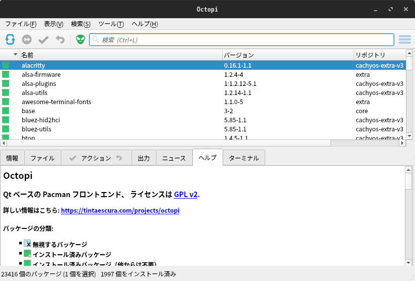Click the green alien AUR icon
This screenshot has height=281, width=415.
tap(80, 39)
